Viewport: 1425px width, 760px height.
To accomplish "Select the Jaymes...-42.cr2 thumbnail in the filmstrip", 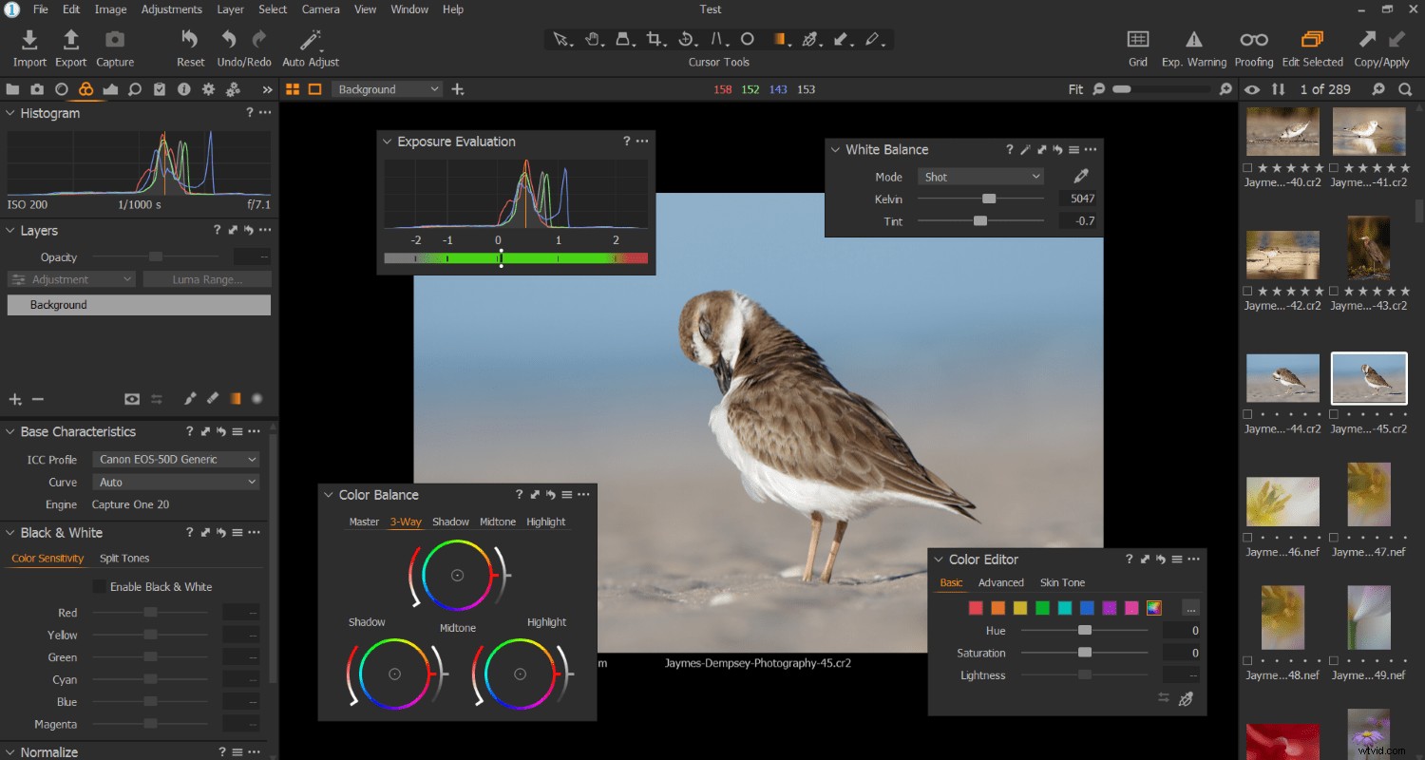I will (1282, 254).
